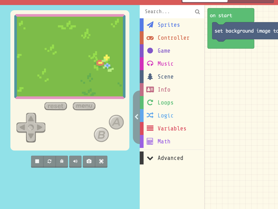This screenshot has height=209, width=278.
Task: Click the Logic shuffle arrows icon
Action: 150,115
